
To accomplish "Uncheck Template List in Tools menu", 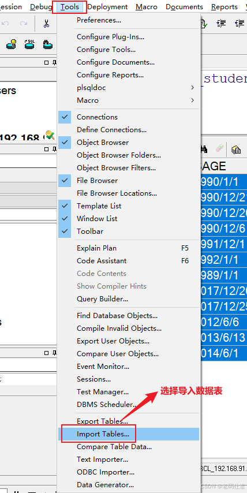I will 129,206.
